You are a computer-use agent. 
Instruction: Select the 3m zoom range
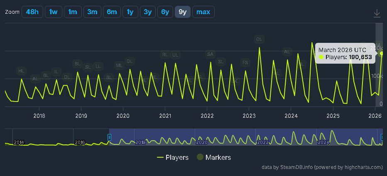pos(92,12)
